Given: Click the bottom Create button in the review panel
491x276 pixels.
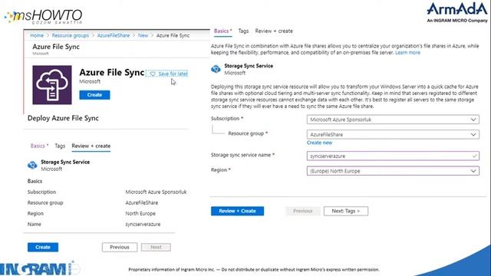Looking at the screenshot, I should [43, 247].
